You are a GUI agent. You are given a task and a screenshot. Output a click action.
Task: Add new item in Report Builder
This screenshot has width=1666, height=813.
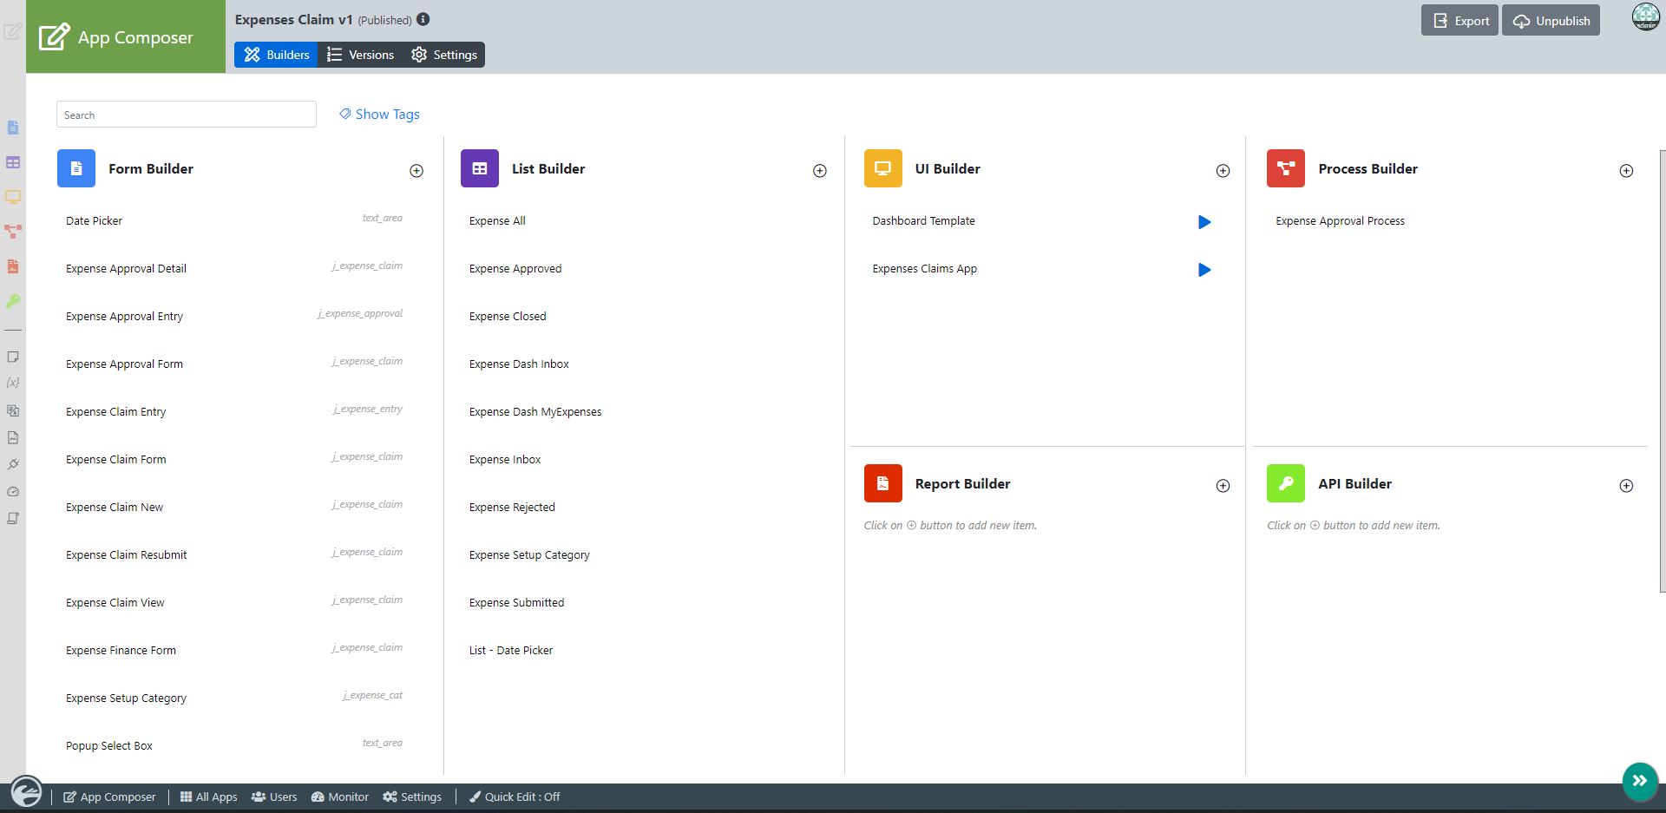click(1223, 486)
